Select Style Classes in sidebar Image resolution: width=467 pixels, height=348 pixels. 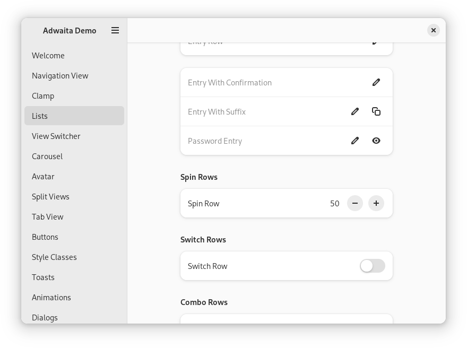[x=74, y=257]
